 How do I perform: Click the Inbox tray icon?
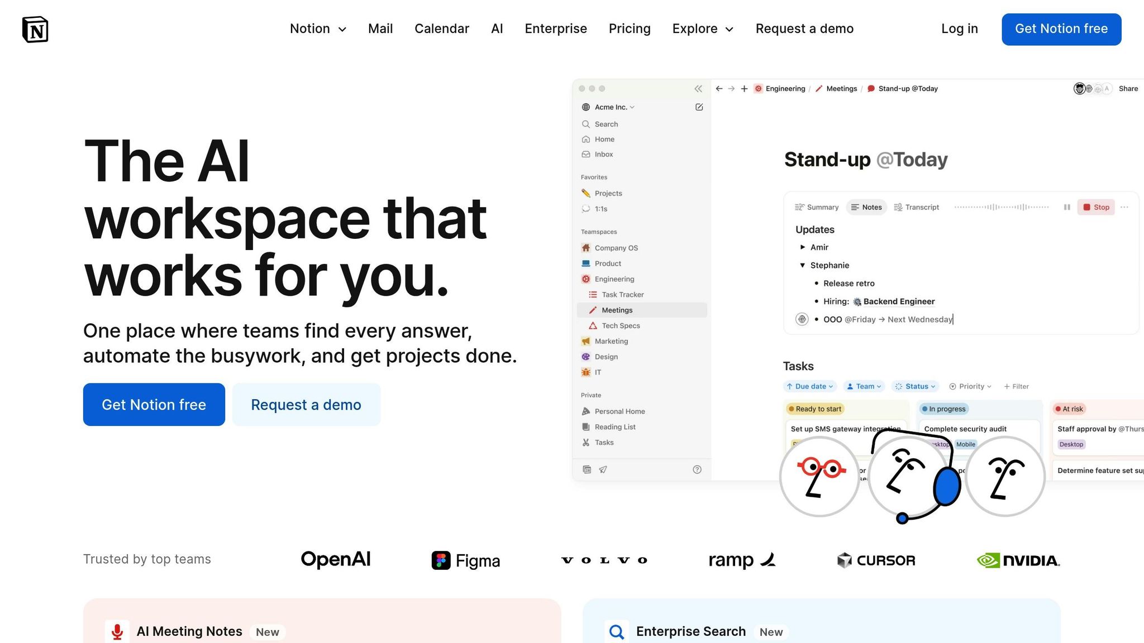586,154
